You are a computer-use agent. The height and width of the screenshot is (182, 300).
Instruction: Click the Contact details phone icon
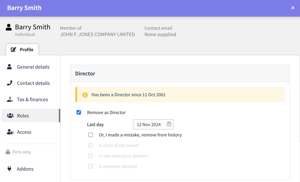click(10, 83)
